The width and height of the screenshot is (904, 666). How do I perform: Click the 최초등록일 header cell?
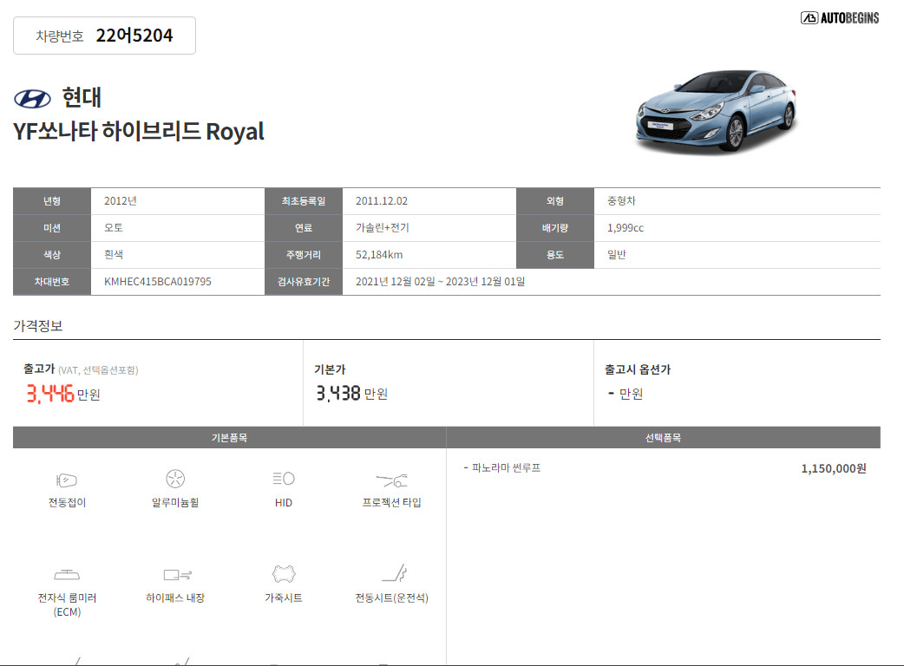point(304,201)
